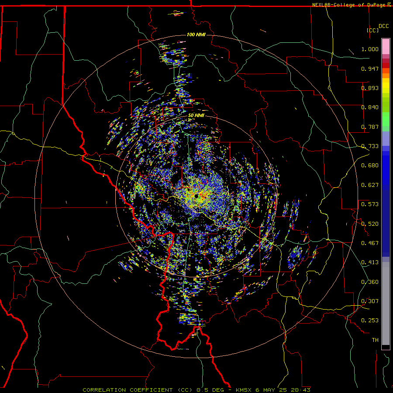Click the 0.413 scale value
Viewport: 393px width, 393px height.
click(x=370, y=262)
